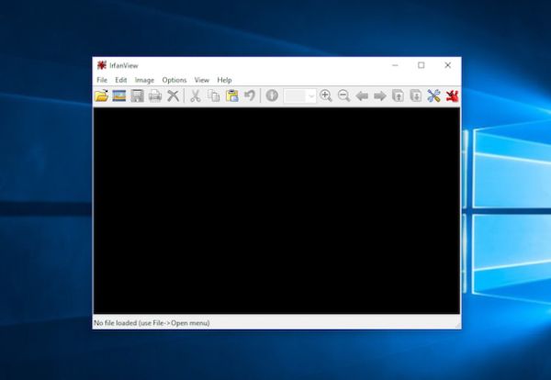Zoom in with the magnifier plus icon
Image resolution: width=551 pixels, height=380 pixels.
326,95
